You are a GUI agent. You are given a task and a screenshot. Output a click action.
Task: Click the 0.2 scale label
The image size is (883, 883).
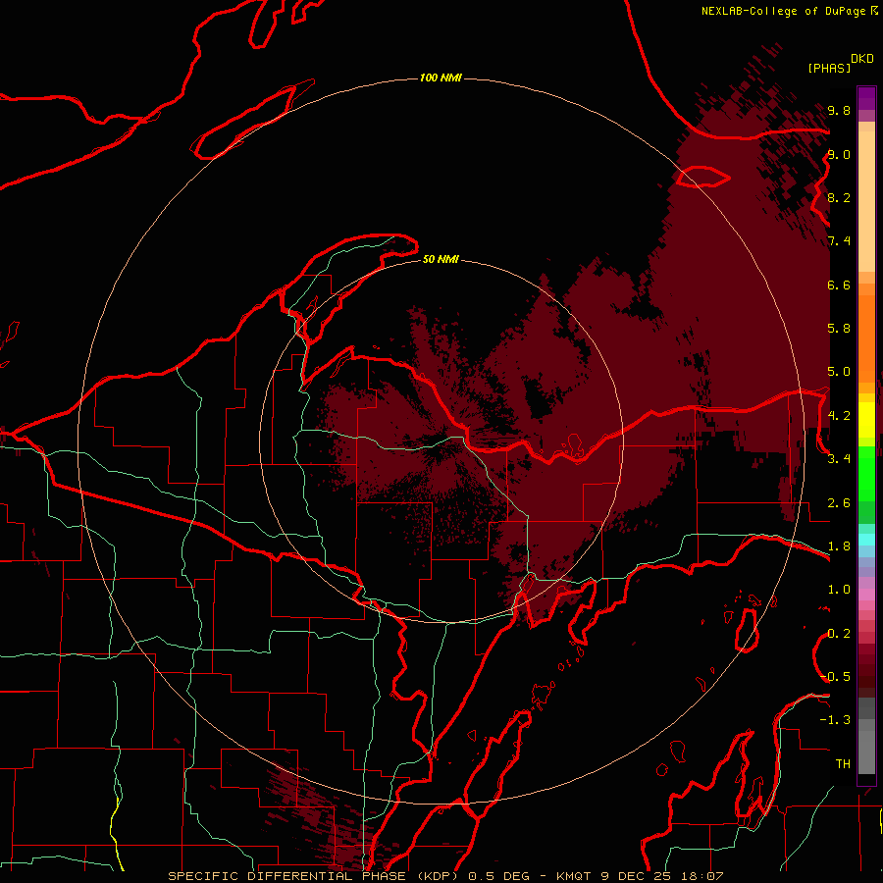coord(839,634)
